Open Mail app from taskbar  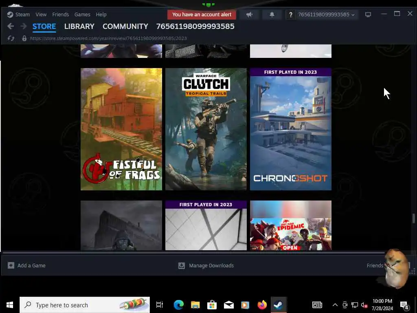point(229,305)
